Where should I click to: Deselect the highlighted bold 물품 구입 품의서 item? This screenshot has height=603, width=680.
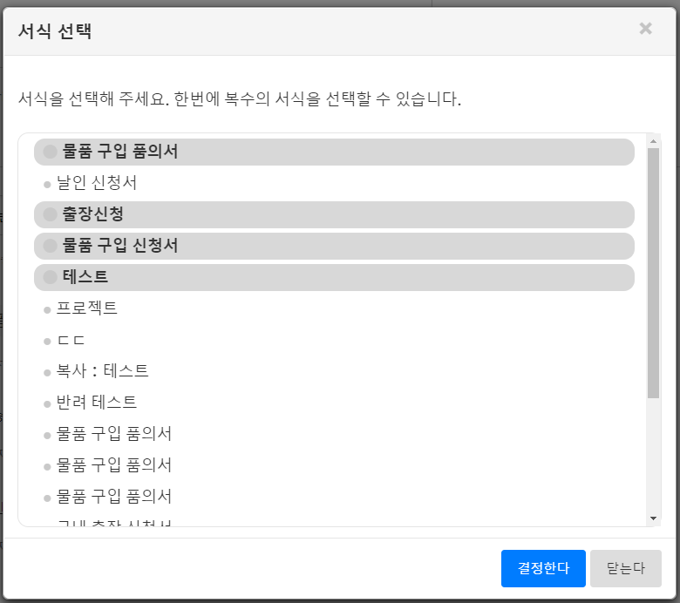(120, 152)
